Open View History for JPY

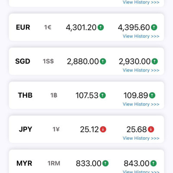point(141,138)
